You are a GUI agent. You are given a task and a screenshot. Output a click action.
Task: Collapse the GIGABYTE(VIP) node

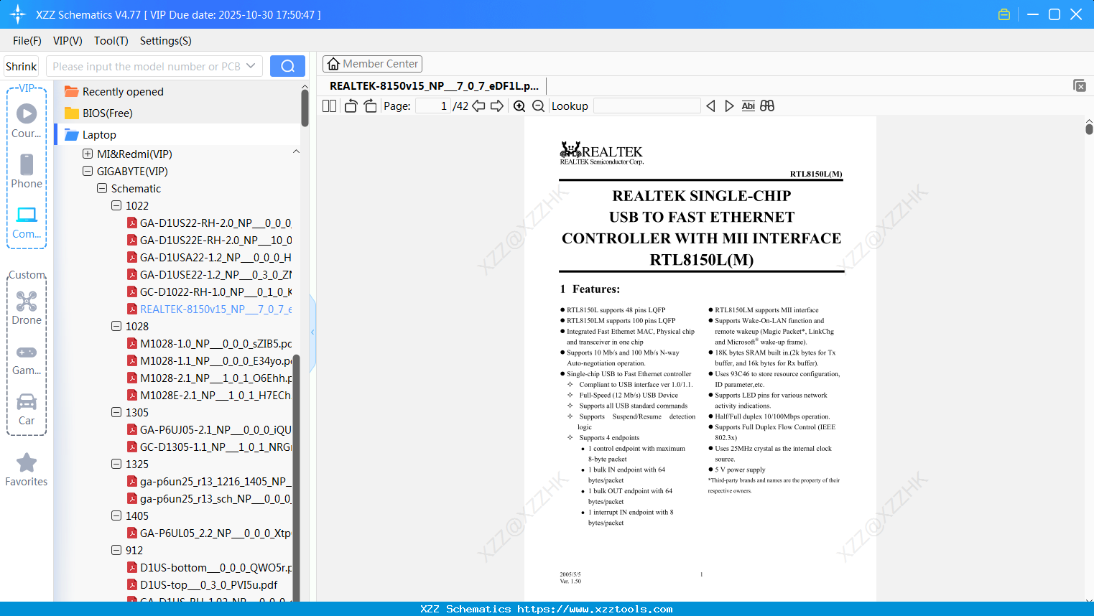tap(88, 171)
